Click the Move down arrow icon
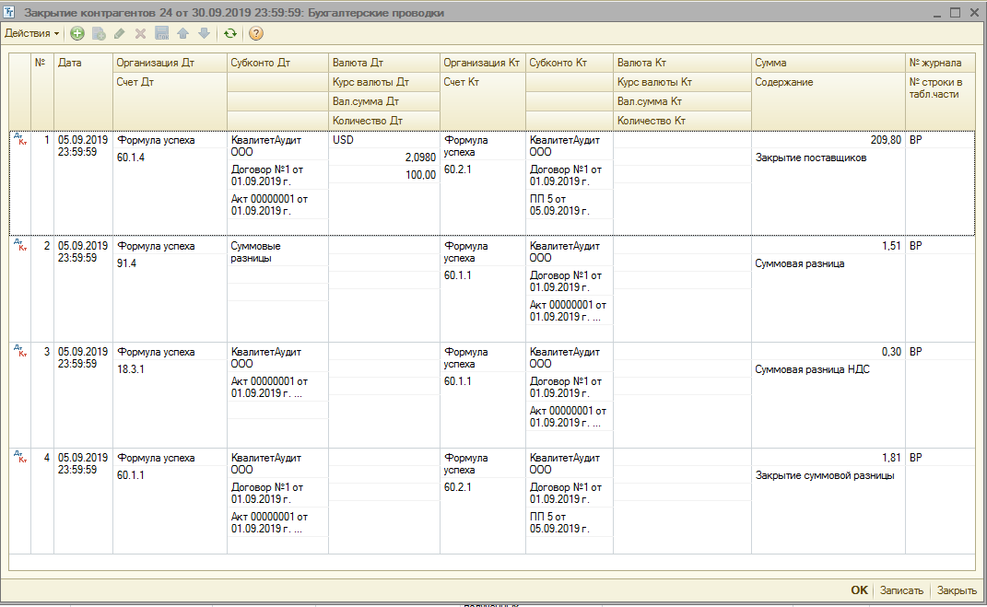 click(x=204, y=33)
